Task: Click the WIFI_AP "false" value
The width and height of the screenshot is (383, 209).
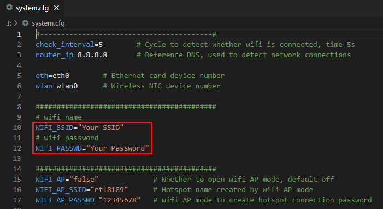Action: (84, 179)
